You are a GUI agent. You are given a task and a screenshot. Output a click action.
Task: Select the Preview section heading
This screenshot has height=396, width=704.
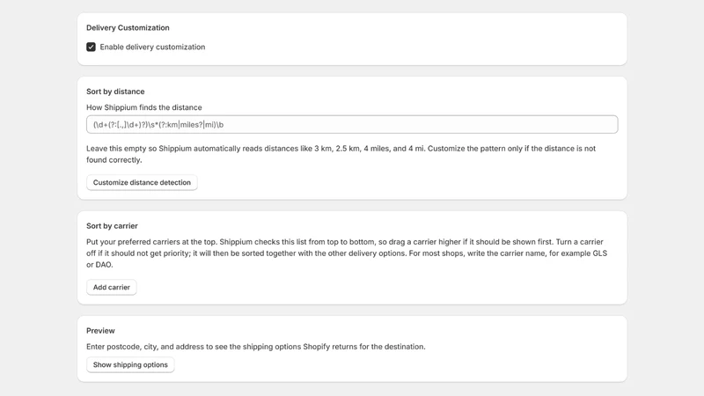click(100, 331)
